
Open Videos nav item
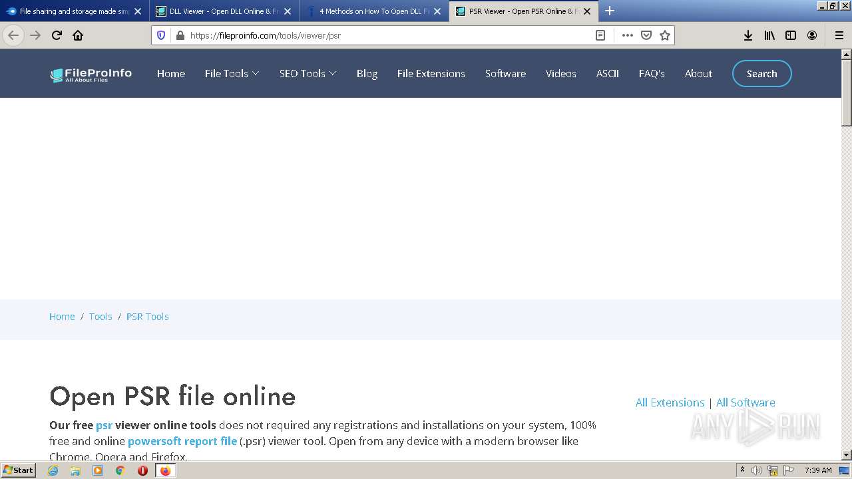pyautogui.click(x=561, y=73)
